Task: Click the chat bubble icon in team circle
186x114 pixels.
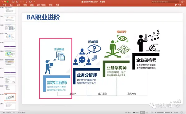Action: coord(82,59)
